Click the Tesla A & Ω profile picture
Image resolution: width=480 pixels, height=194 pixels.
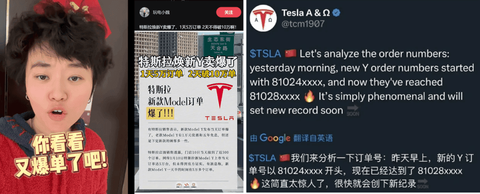coord(263,18)
